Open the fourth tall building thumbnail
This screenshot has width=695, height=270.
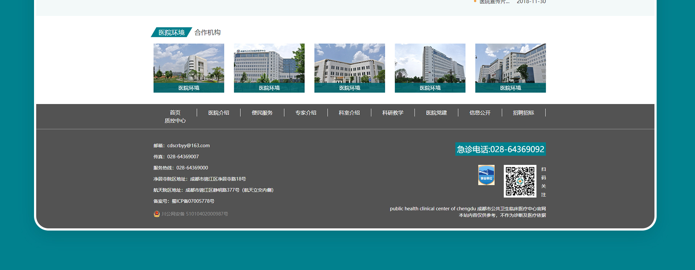click(x=430, y=68)
